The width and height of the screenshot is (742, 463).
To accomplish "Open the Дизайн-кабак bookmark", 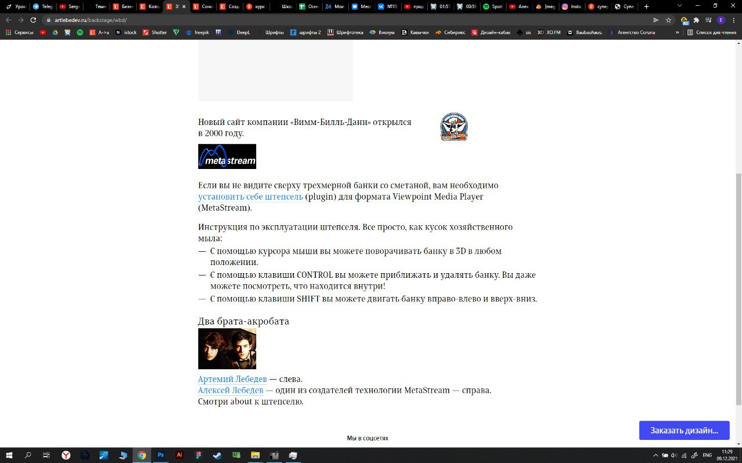I will 491,32.
